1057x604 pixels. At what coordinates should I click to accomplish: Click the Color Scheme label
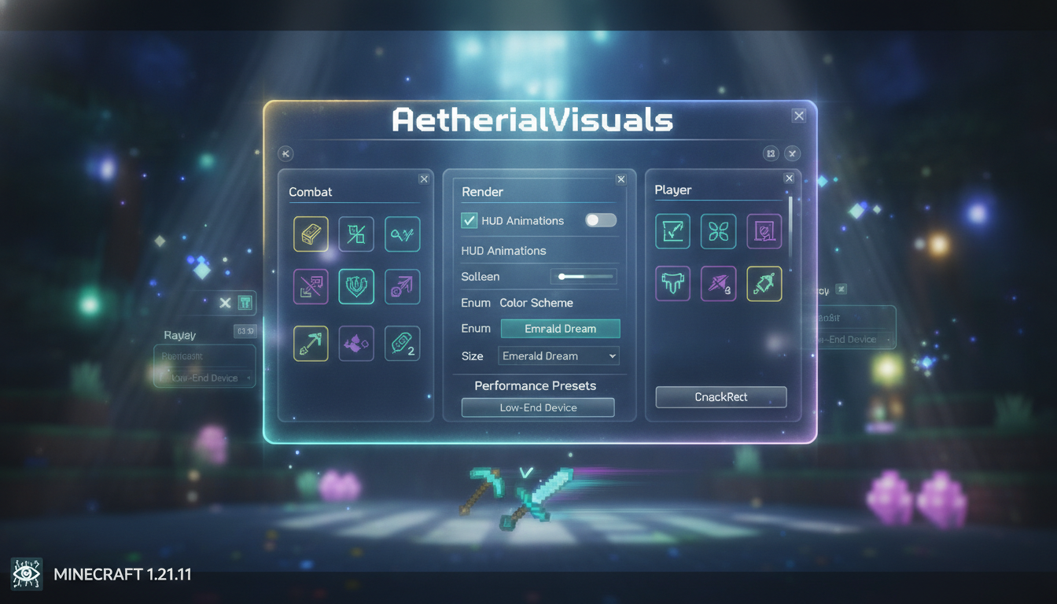(536, 303)
